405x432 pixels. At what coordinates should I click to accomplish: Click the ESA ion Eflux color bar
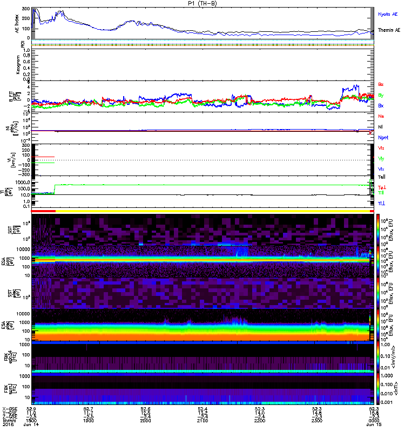click(x=378, y=261)
